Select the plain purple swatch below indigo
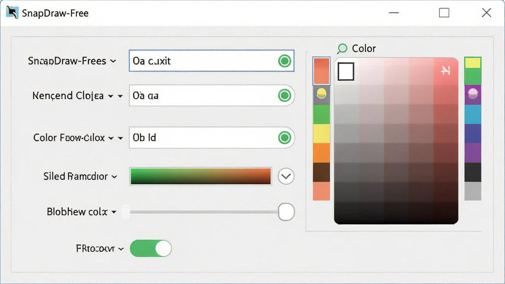The image size is (505, 284). tap(473, 153)
